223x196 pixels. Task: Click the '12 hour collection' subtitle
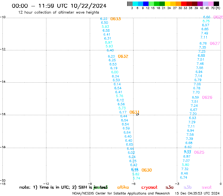pyautogui.click(x=58, y=12)
